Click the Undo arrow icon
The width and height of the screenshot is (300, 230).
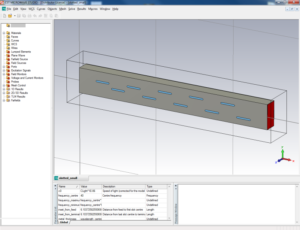(35, 16)
